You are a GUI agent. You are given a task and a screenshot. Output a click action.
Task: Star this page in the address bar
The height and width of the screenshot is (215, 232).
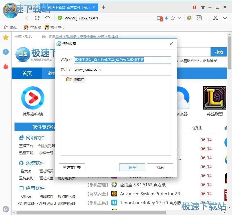[x=173, y=18]
